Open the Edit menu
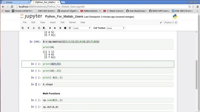 (x=33, y=22)
